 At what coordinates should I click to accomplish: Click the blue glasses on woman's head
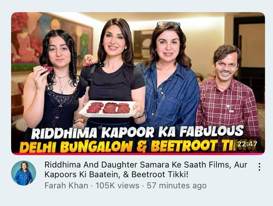[168, 24]
